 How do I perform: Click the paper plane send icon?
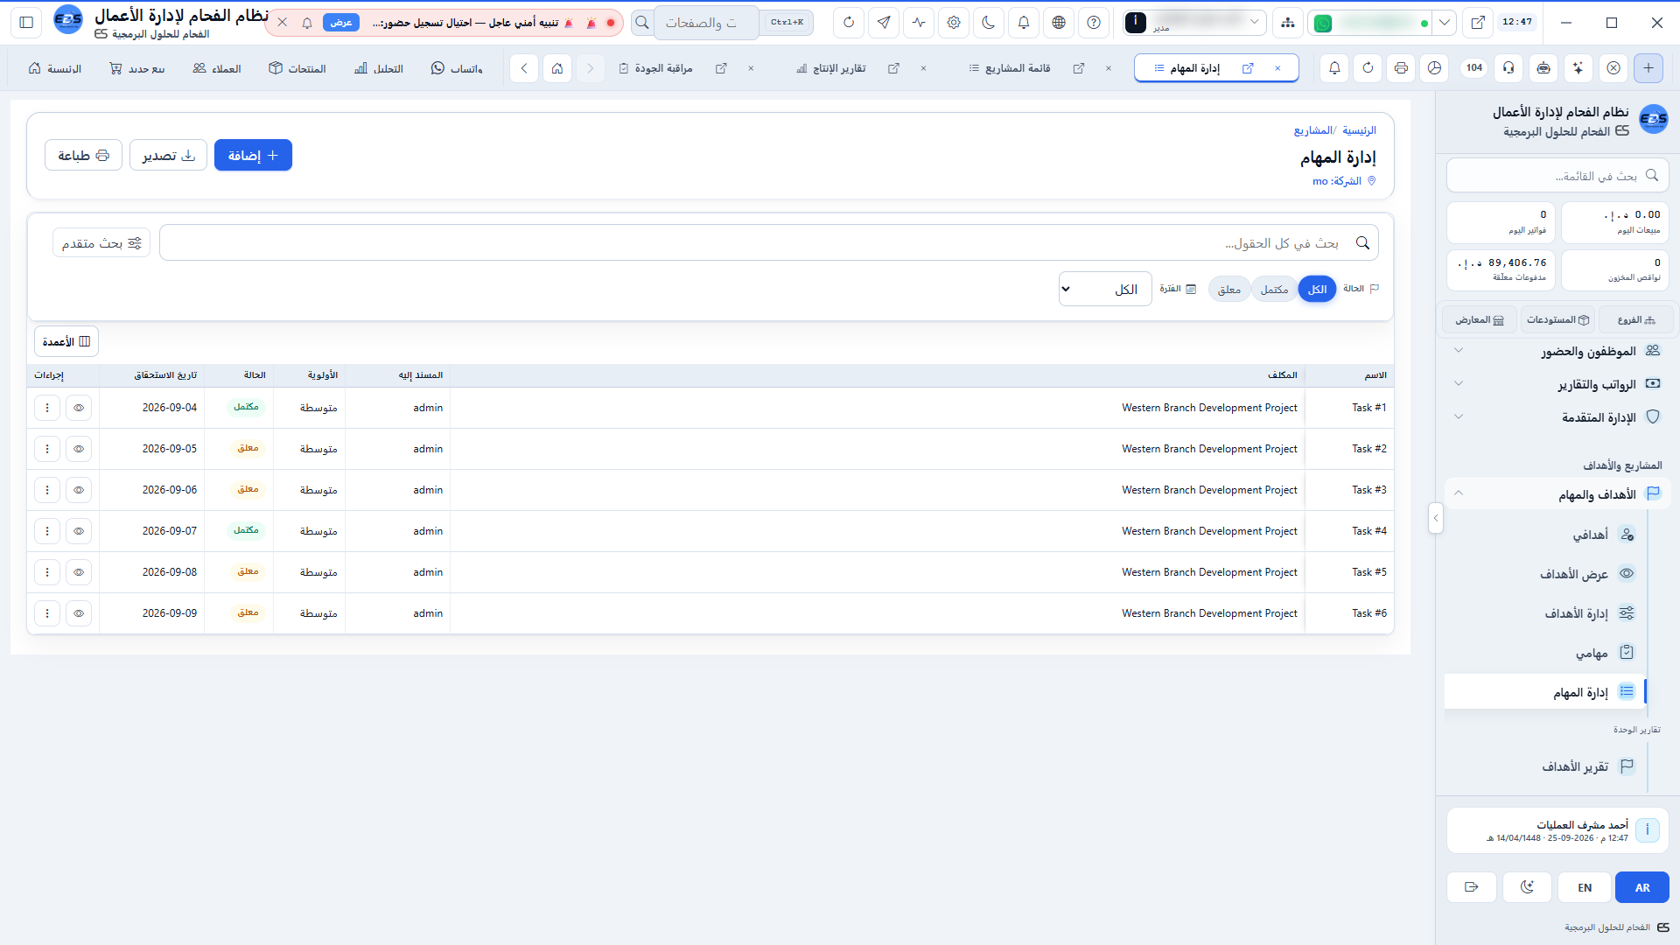(x=884, y=23)
